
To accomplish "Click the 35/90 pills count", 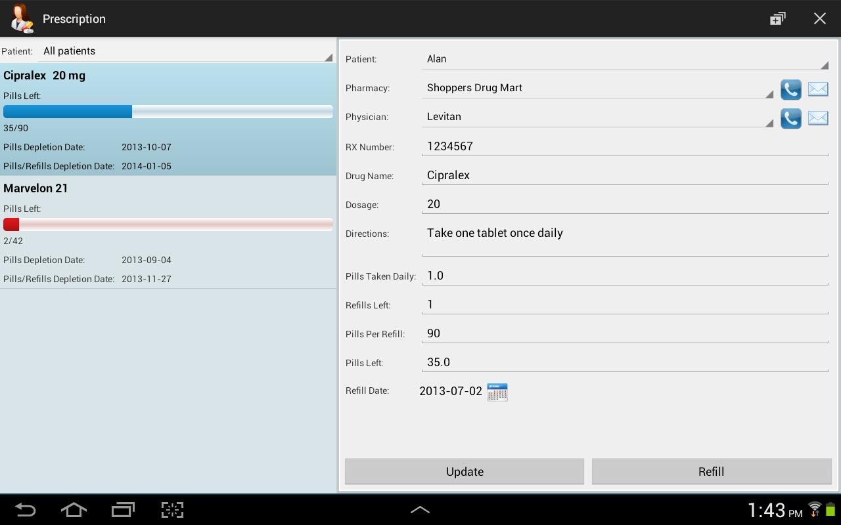I will pyautogui.click(x=16, y=128).
